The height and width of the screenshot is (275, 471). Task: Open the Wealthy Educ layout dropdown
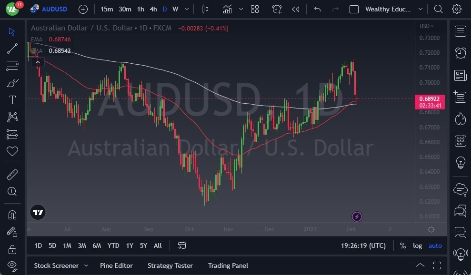pyautogui.click(x=421, y=9)
